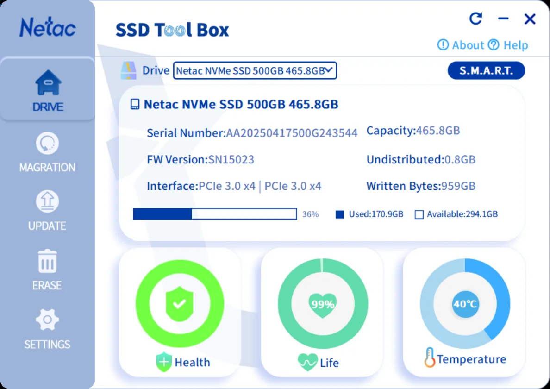Image resolution: width=550 pixels, height=389 pixels.
Task: Click the 36% disk usage bar
Action: [x=215, y=214]
